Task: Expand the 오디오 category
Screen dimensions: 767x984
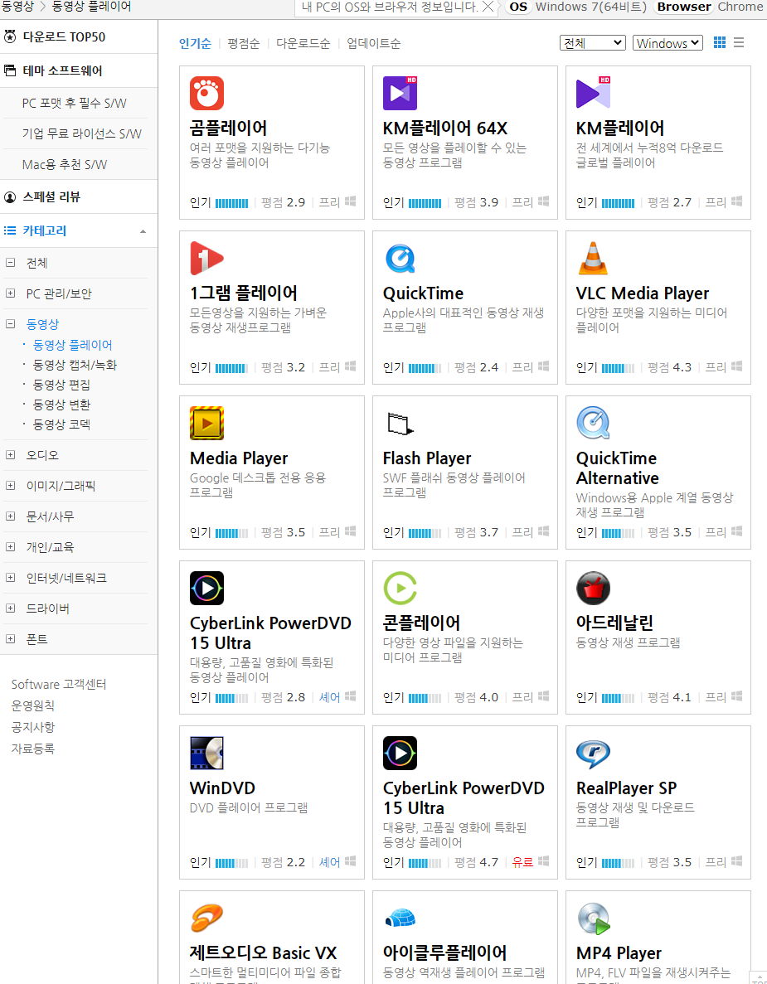Action: pyautogui.click(x=10, y=454)
